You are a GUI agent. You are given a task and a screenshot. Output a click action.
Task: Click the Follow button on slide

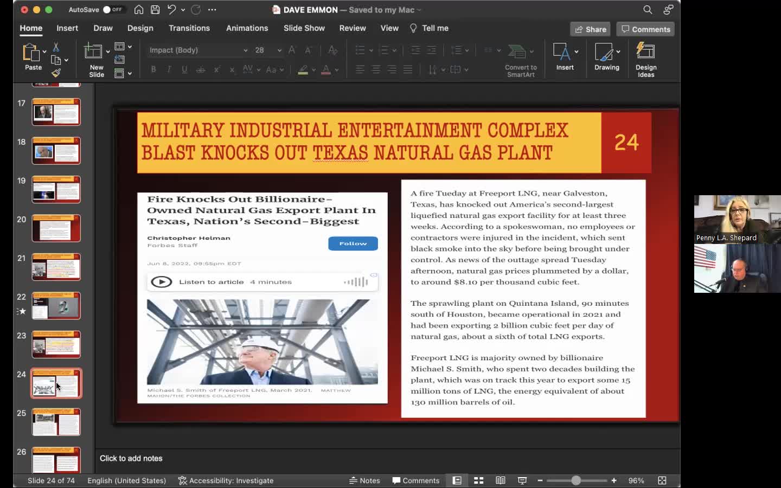(353, 243)
